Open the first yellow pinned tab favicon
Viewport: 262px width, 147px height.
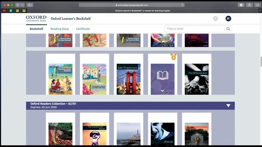tap(17, 11)
